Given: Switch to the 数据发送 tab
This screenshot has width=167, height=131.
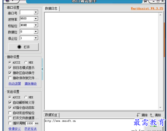Looking at the screenshot, I should point(51,115).
